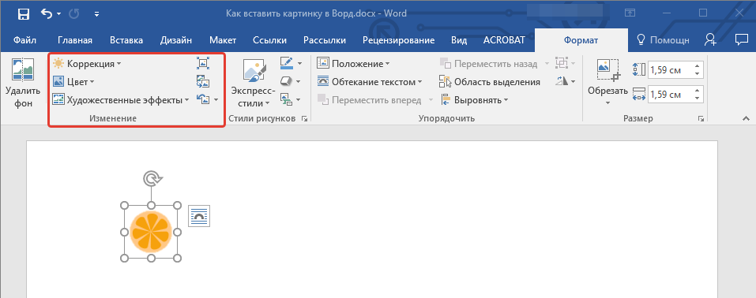Open the Размер dialog launcher
Screen dimensions: 756x298
pyautogui.click(x=700, y=118)
